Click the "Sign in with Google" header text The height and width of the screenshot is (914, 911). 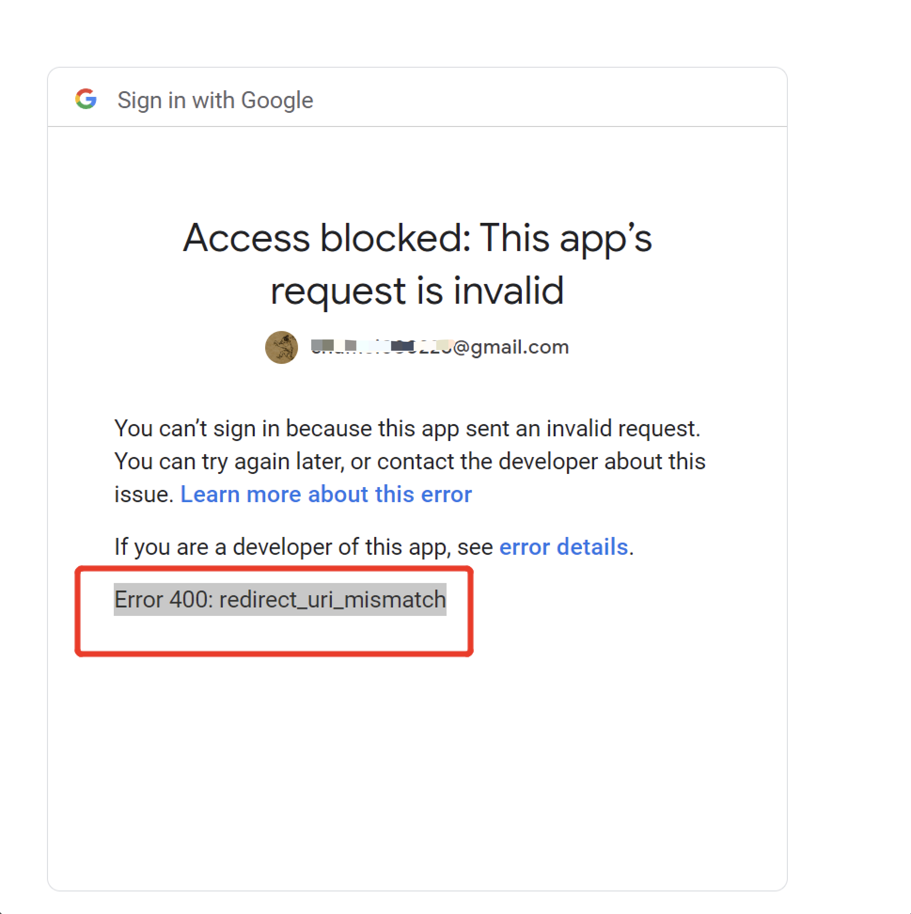215,99
